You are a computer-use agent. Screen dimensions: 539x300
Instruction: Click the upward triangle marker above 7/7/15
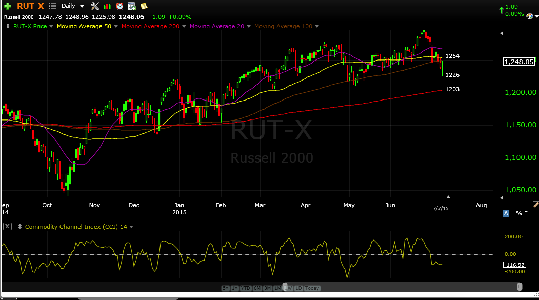(448, 197)
